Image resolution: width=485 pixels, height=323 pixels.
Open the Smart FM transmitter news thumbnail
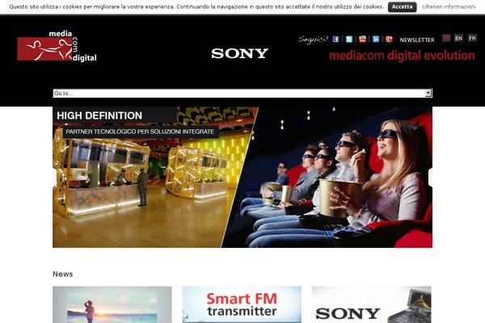click(x=242, y=304)
